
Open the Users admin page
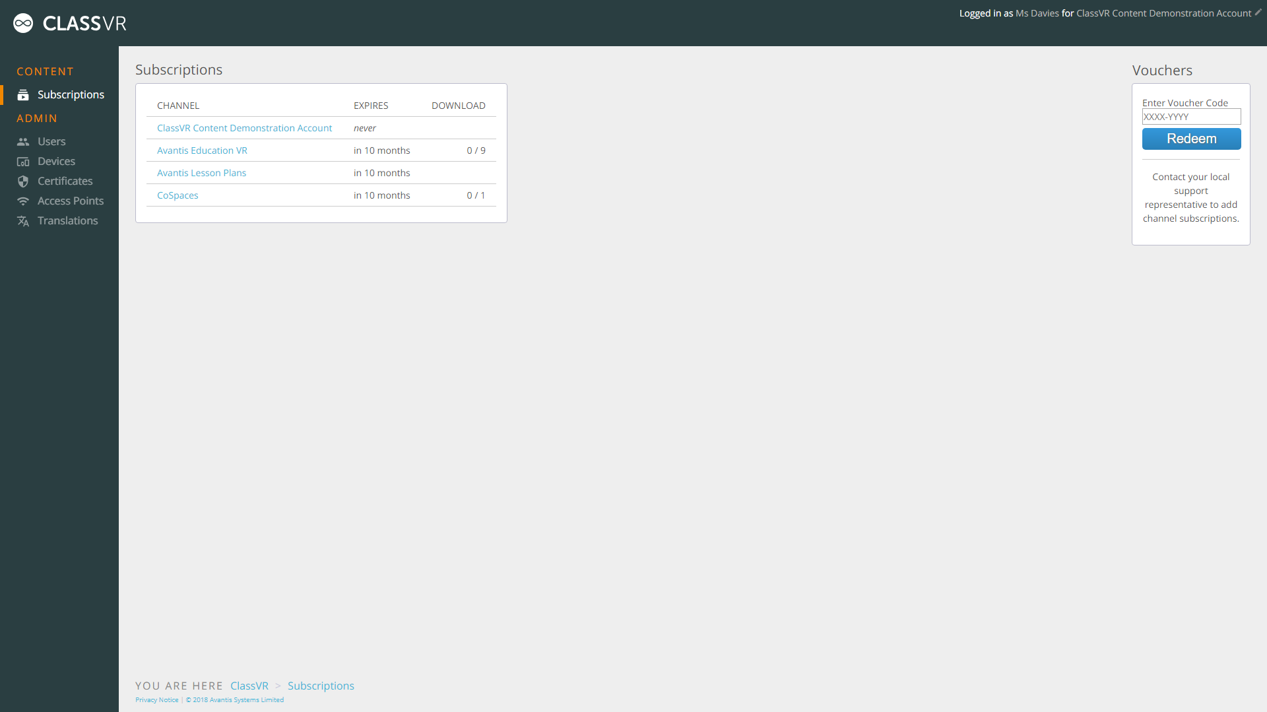(x=51, y=141)
